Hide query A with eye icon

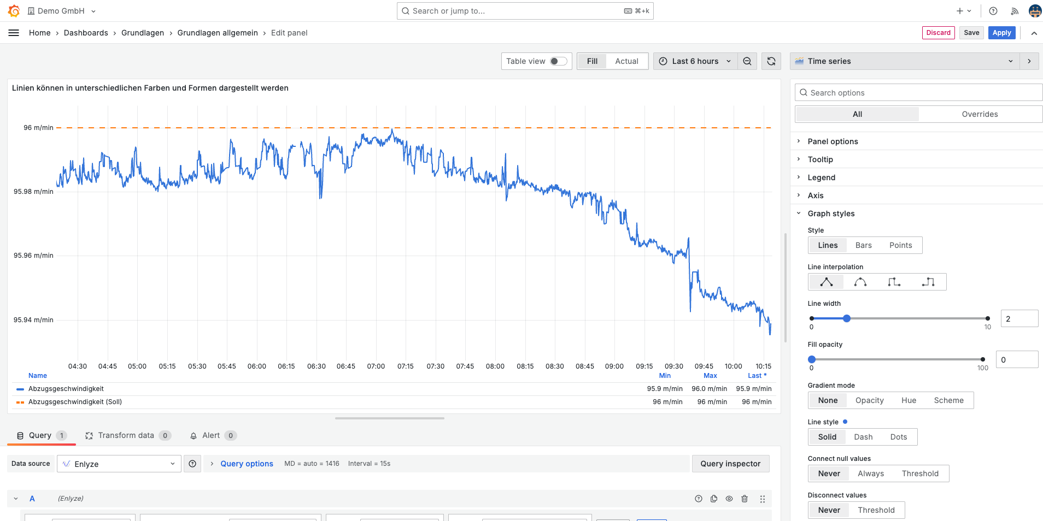[729, 499]
